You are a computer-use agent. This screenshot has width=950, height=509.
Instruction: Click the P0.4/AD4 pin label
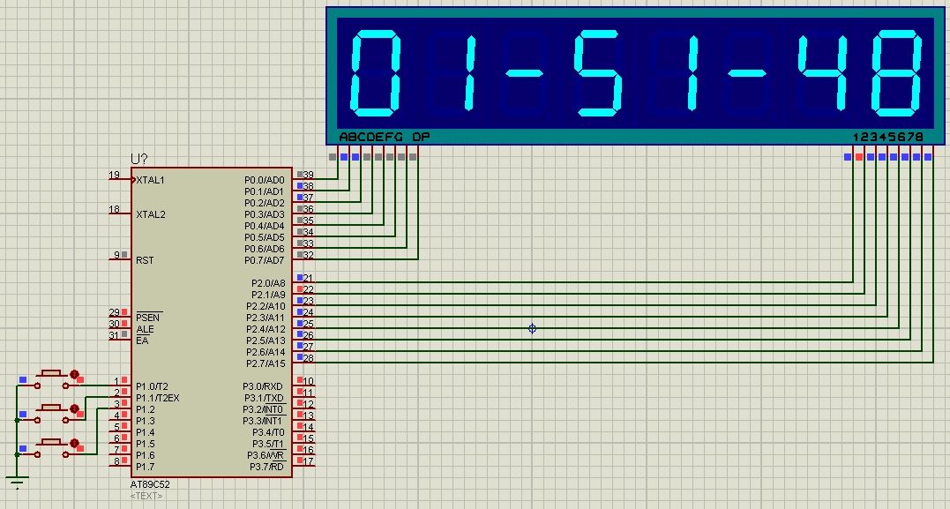click(264, 226)
